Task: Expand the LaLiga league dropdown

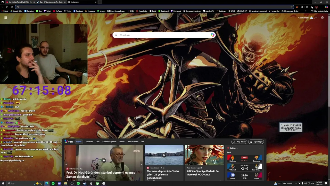Action: pos(237,148)
